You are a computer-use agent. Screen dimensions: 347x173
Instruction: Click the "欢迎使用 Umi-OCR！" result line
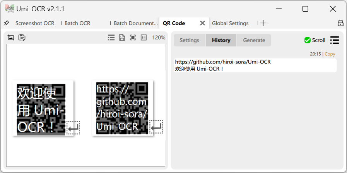tap(199, 69)
